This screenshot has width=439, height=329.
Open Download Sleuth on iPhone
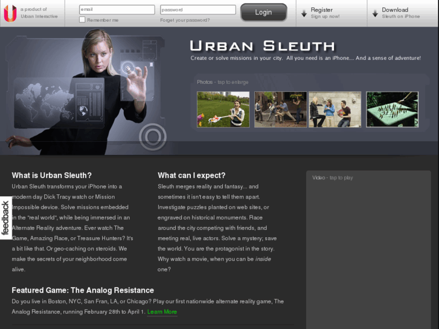pyautogui.click(x=403, y=13)
